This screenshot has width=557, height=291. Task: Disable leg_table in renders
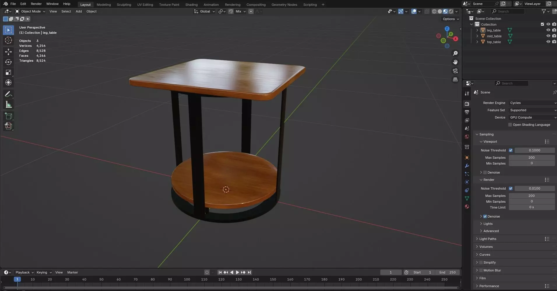point(554,30)
